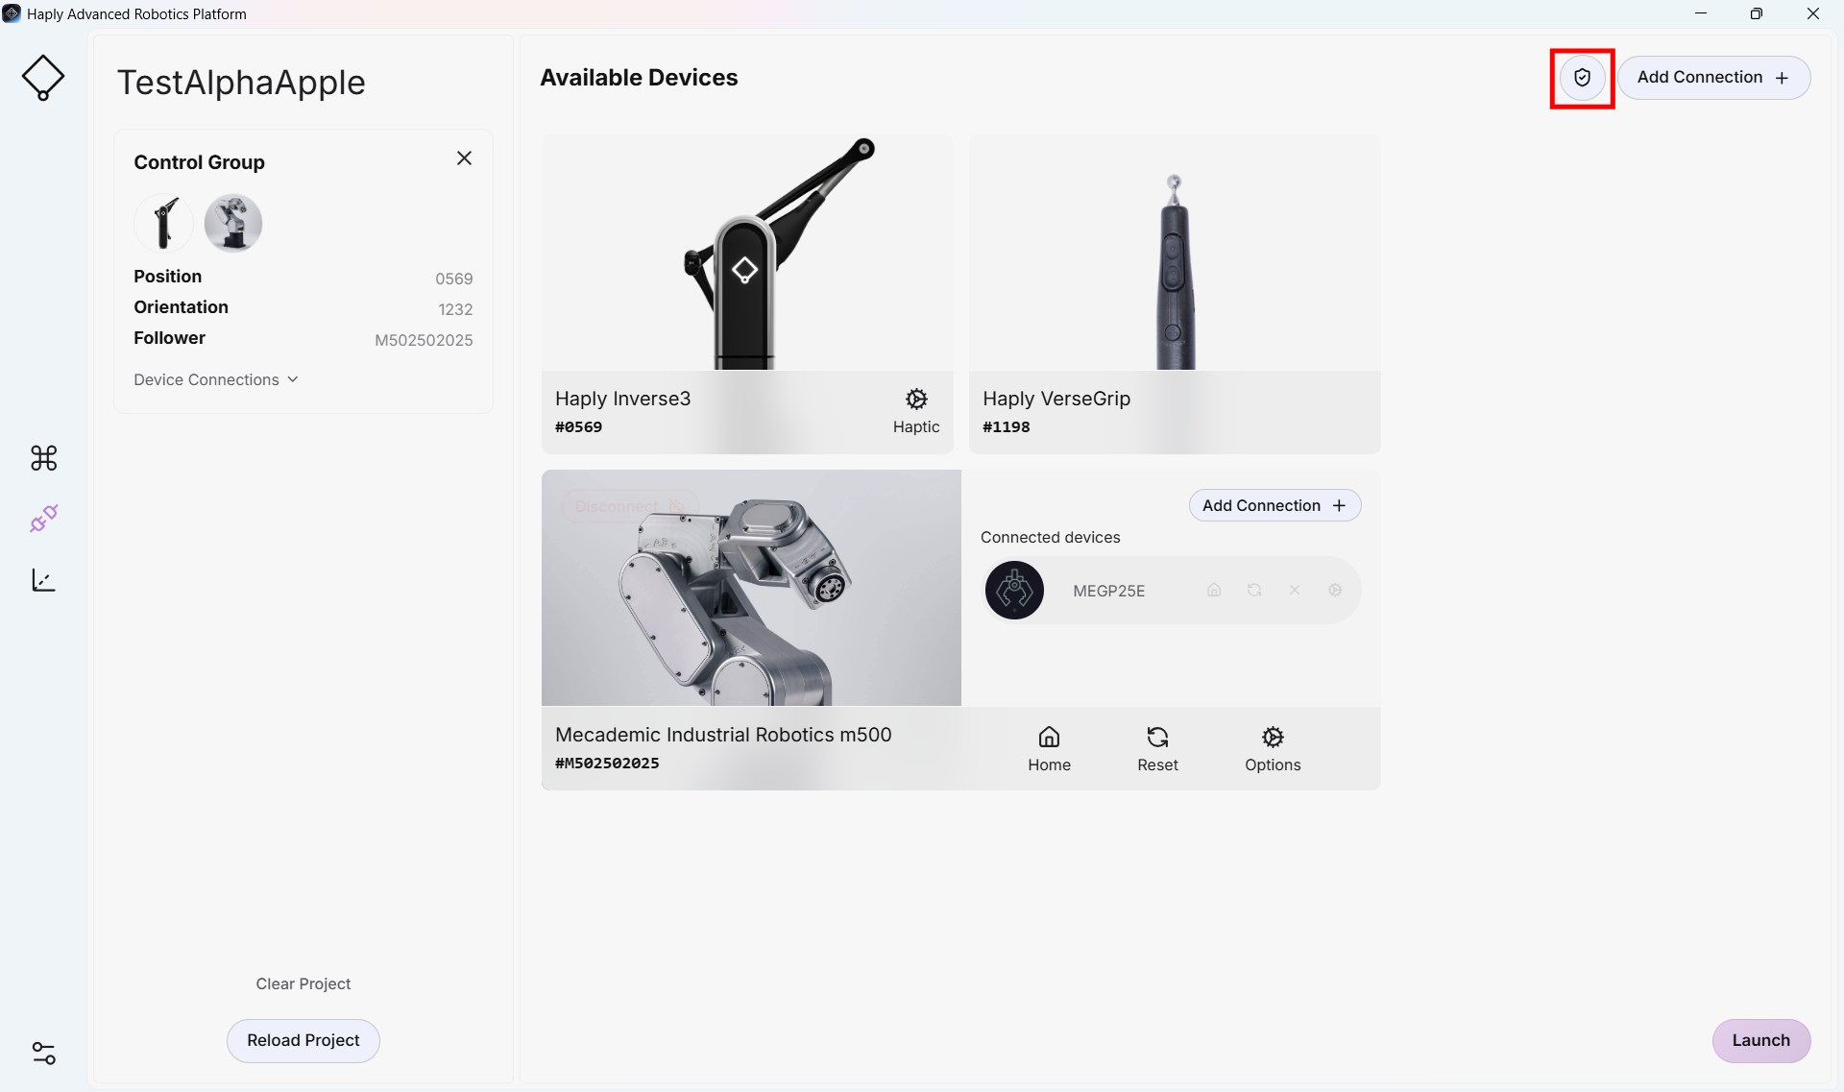
Task: Open Haptic settings for Haply Inverse3
Action: pyautogui.click(x=916, y=411)
